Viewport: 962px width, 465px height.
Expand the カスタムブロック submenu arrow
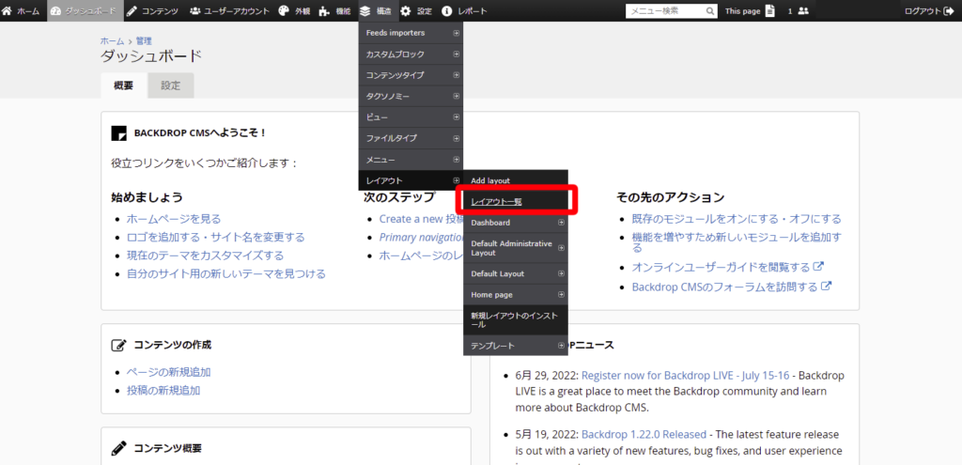tap(456, 54)
